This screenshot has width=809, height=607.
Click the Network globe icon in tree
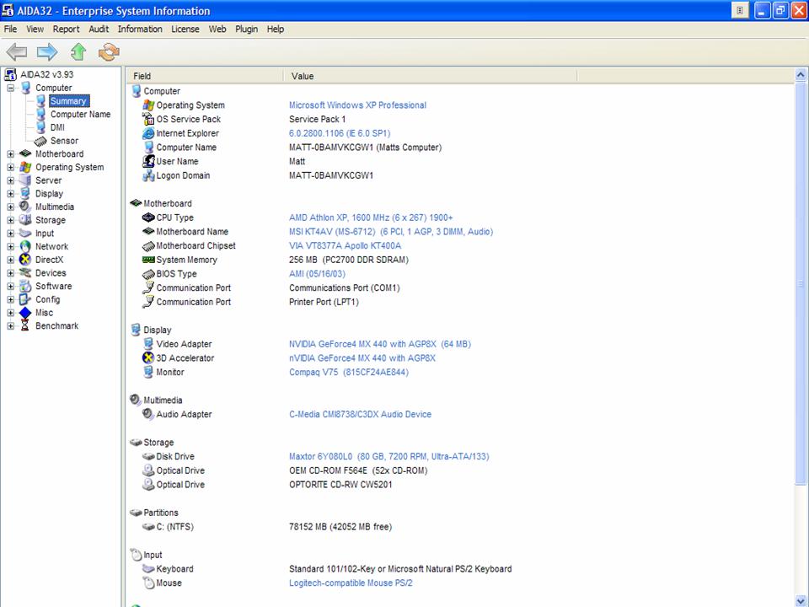24,246
